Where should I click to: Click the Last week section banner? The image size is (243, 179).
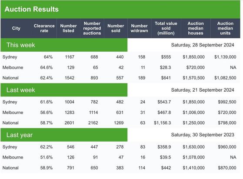(x=64, y=90)
